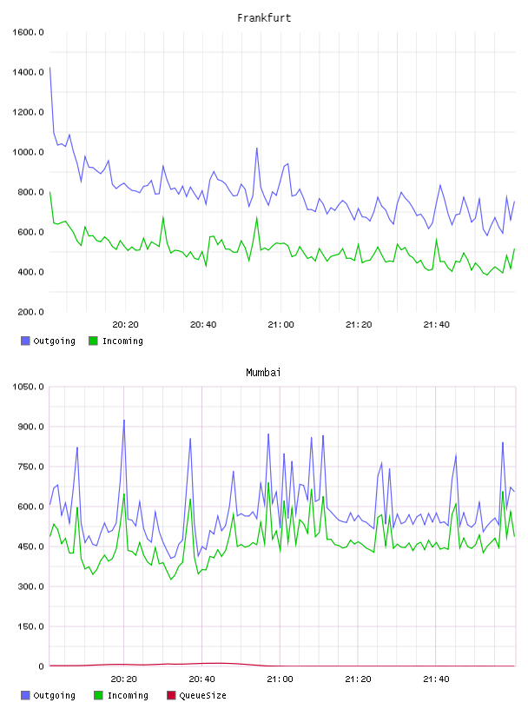Click the 450.0 y-axis label on Mumbai chart

pos(30,547)
